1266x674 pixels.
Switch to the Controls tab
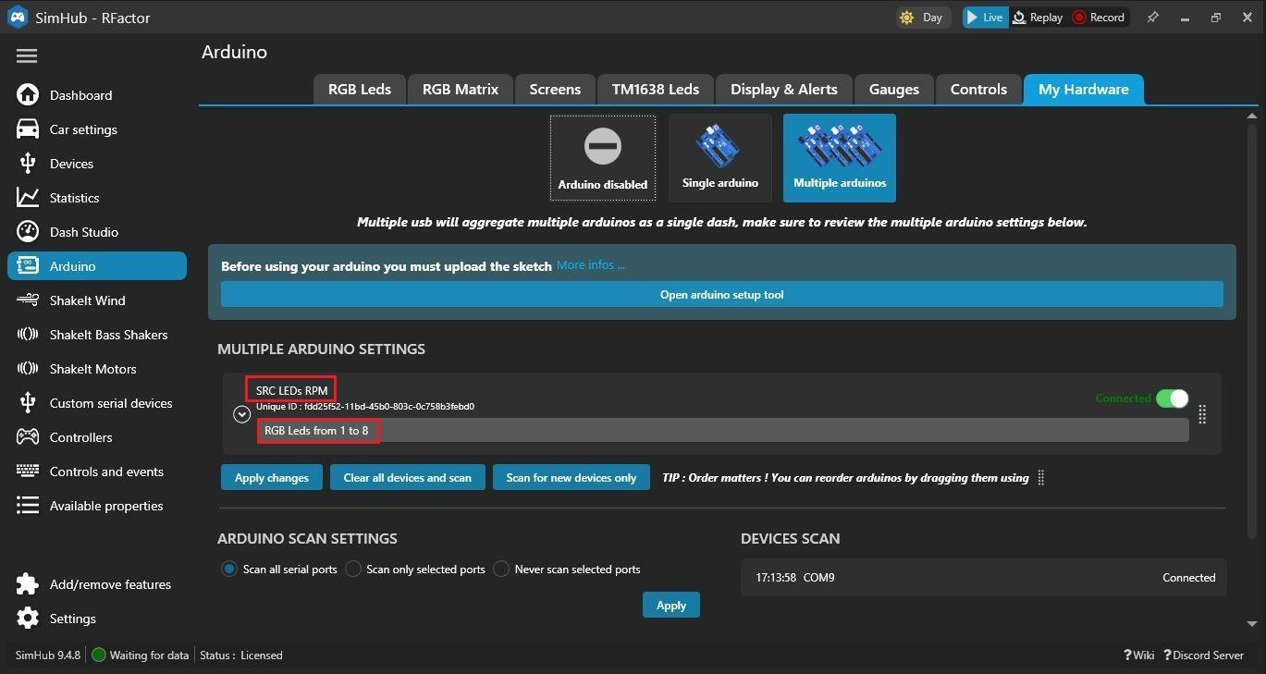pos(978,90)
